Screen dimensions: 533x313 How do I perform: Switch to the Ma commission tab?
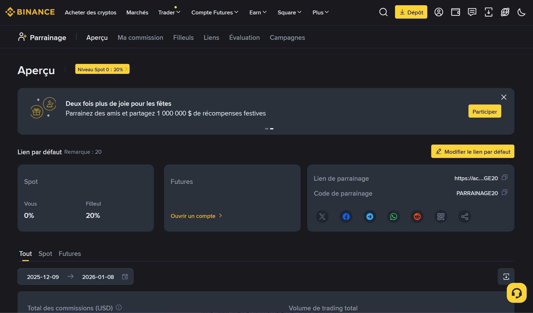coord(140,37)
